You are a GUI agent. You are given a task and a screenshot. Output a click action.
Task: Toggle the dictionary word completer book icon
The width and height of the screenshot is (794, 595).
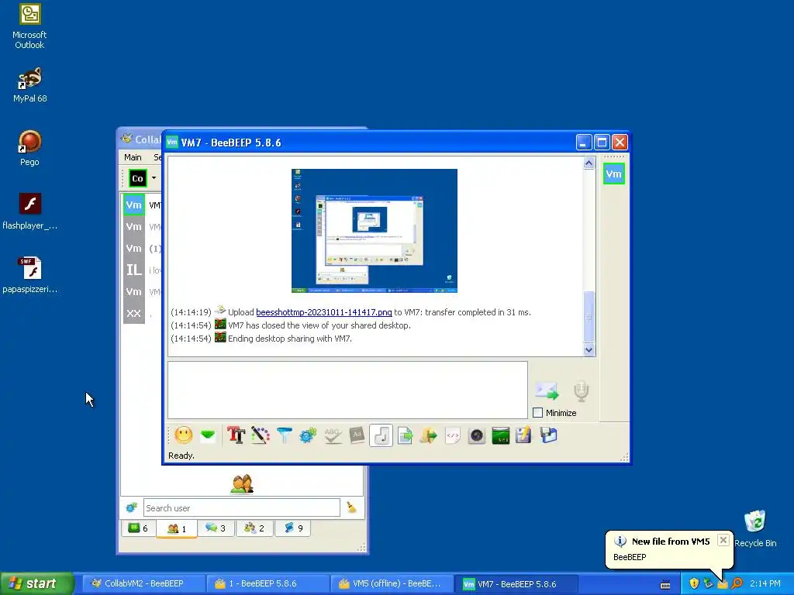pos(357,435)
